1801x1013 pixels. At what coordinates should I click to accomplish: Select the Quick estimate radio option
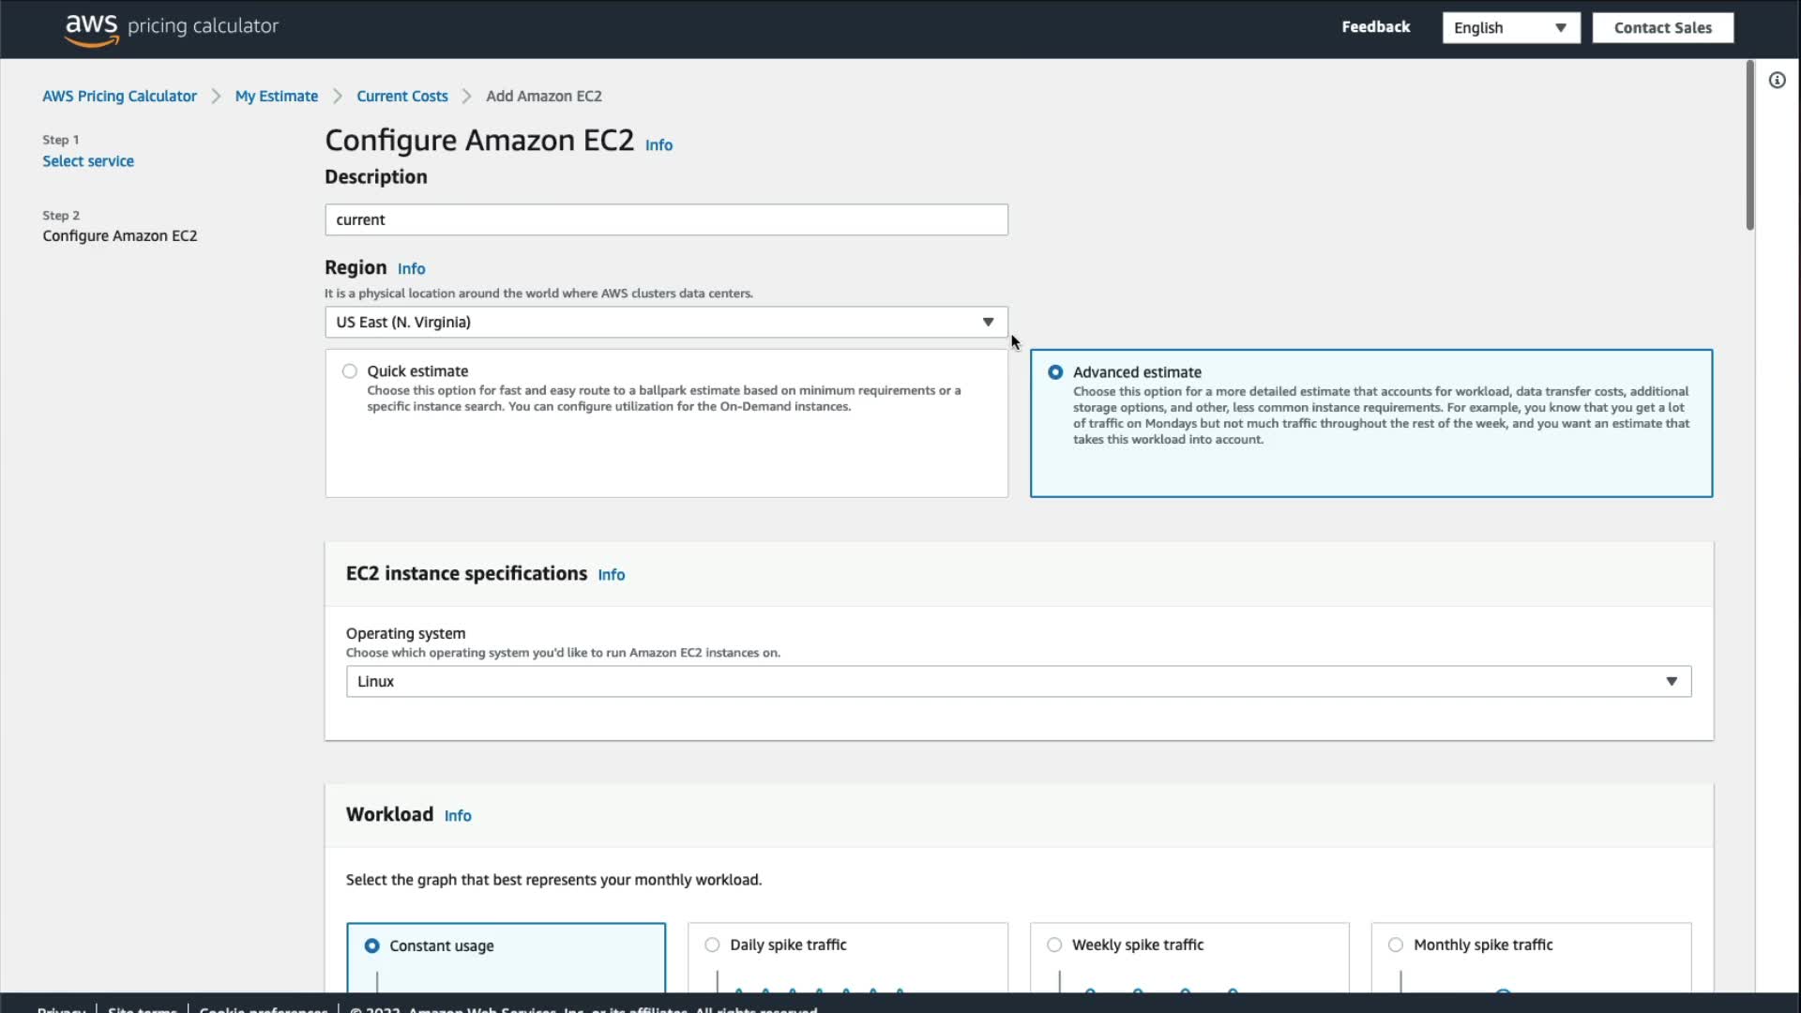pyautogui.click(x=350, y=371)
